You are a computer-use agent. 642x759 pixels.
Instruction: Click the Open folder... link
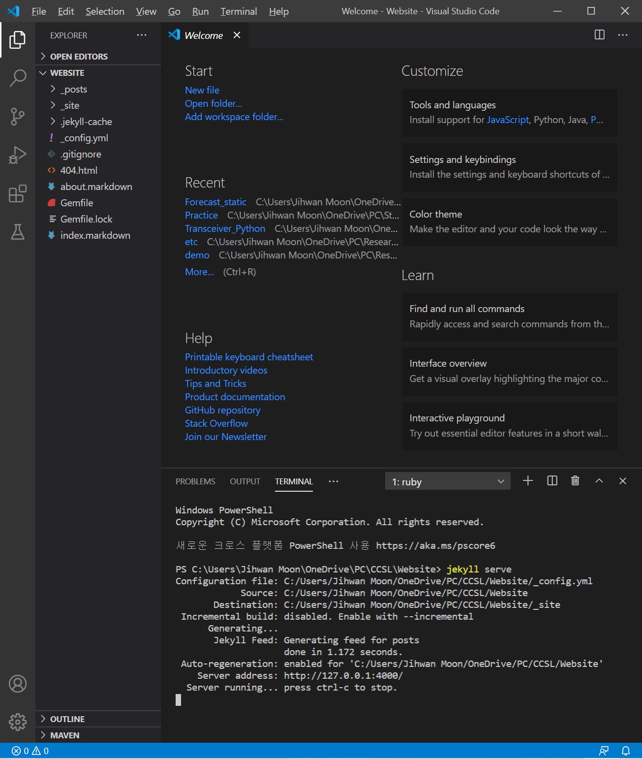coord(214,103)
